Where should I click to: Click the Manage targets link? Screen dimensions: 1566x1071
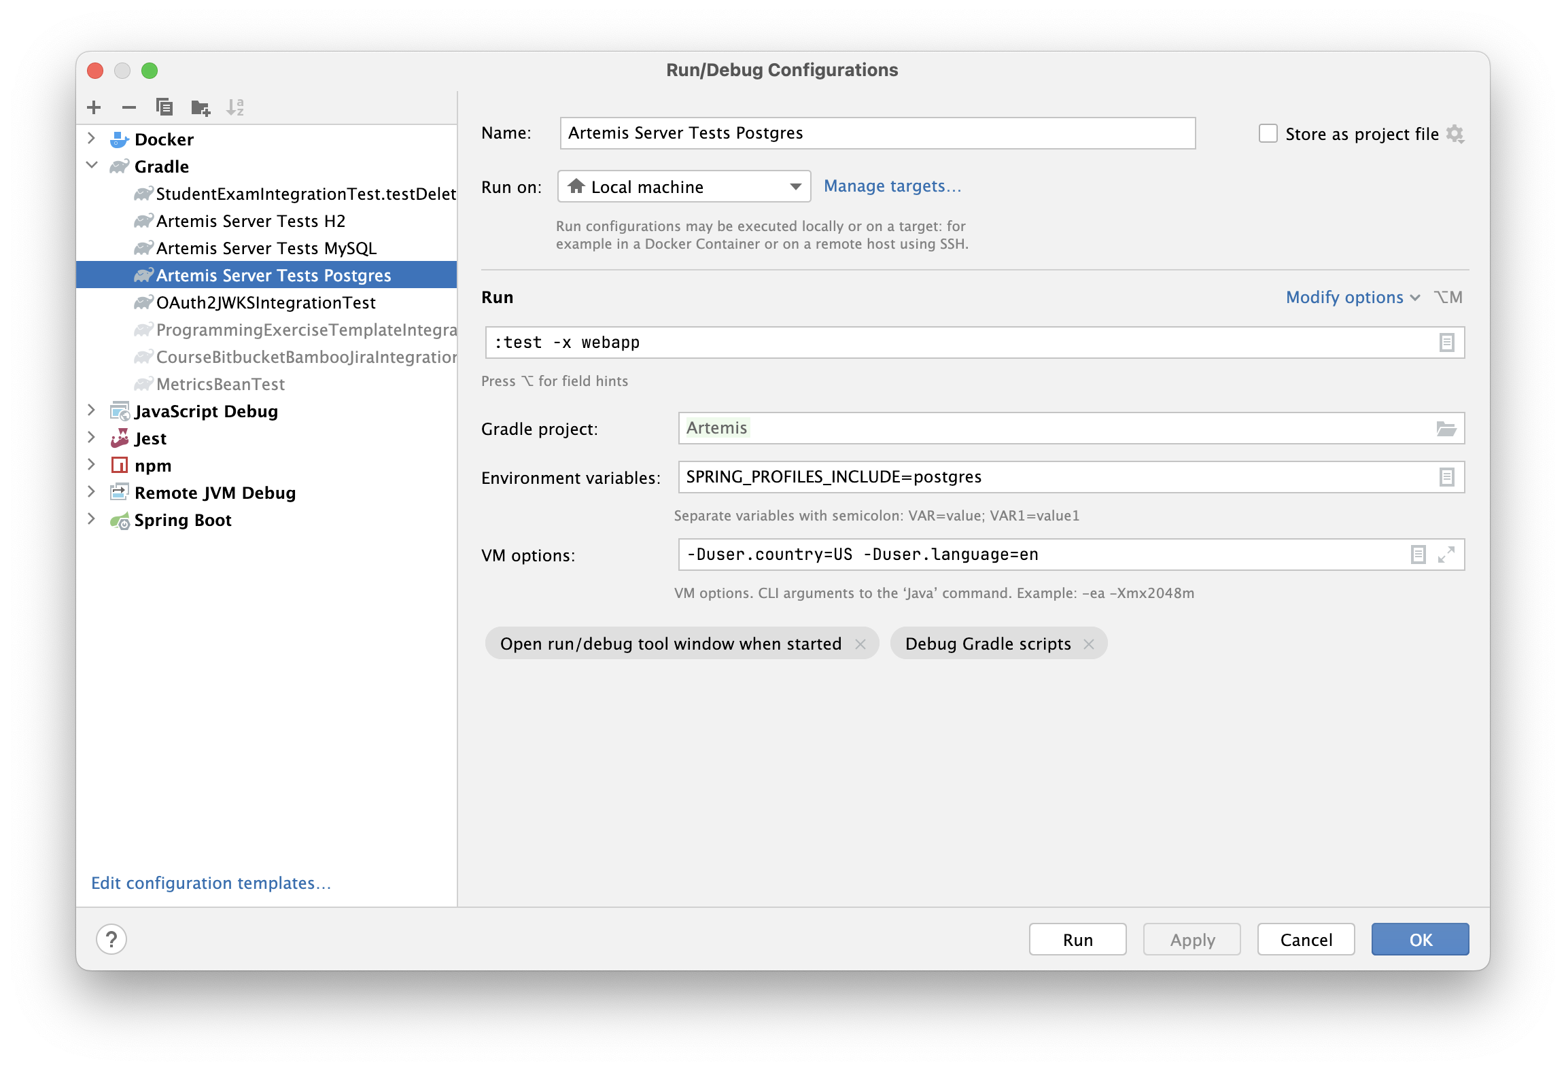pyautogui.click(x=892, y=186)
